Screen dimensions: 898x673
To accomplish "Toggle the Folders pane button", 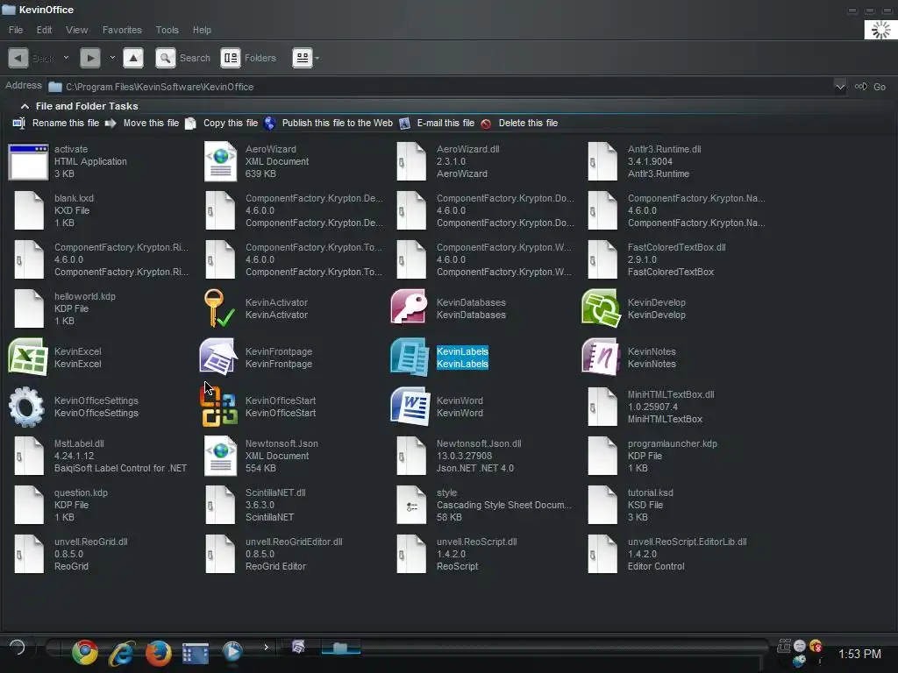I will coord(248,58).
